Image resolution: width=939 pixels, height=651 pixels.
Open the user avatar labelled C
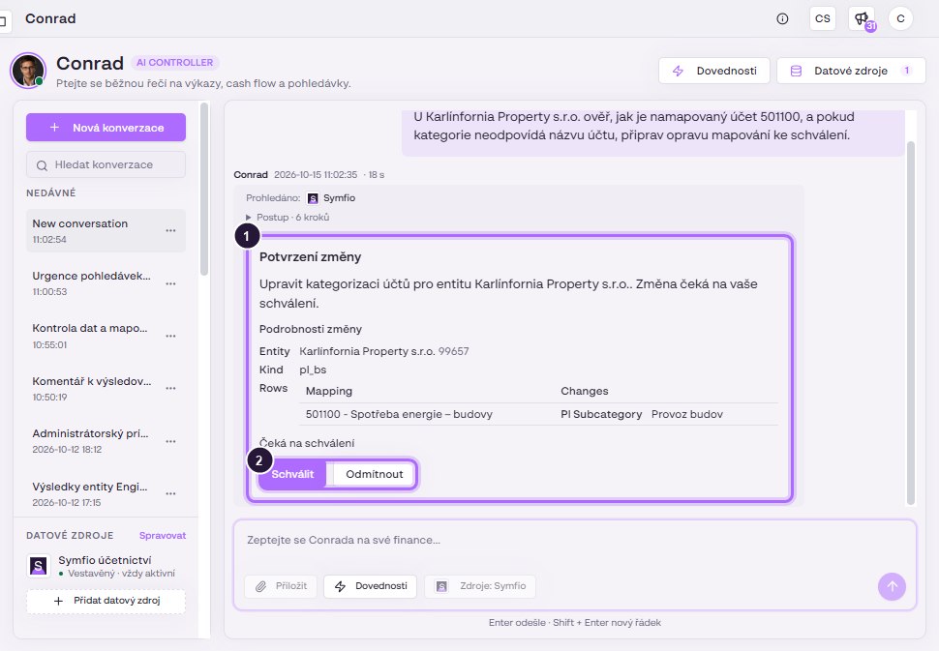click(900, 18)
